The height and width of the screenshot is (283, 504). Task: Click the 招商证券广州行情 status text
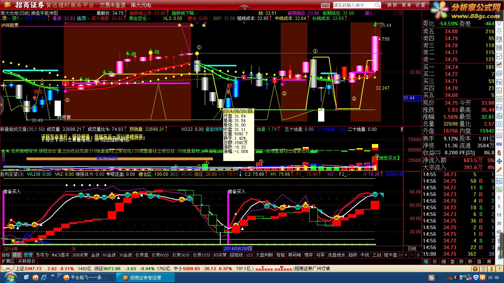tap(312, 269)
